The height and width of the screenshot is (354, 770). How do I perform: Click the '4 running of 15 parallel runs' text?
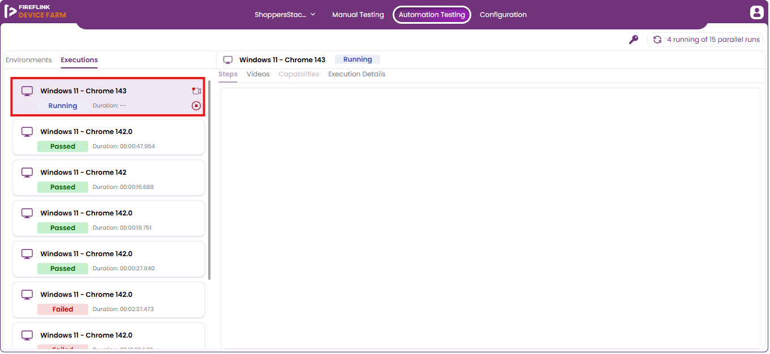(x=713, y=40)
